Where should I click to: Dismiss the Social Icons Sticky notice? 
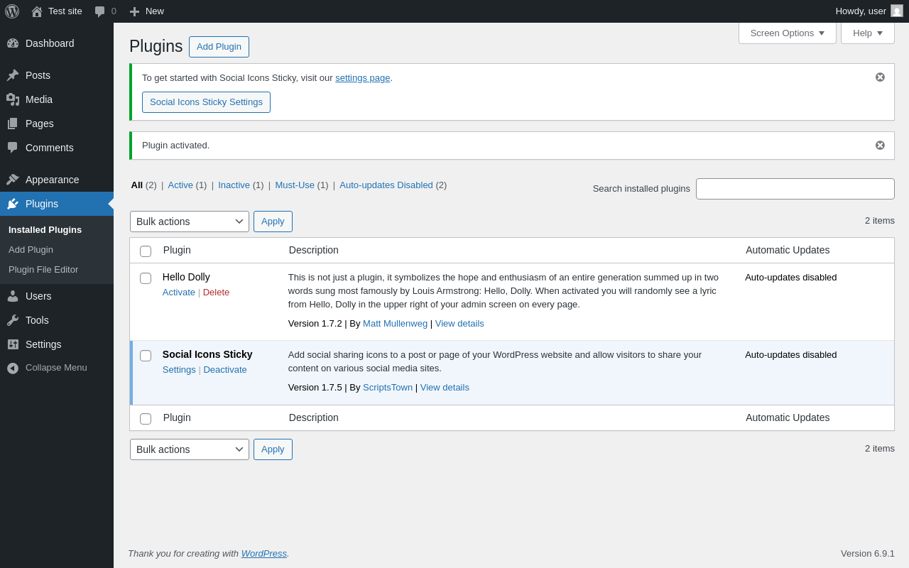[x=880, y=77]
